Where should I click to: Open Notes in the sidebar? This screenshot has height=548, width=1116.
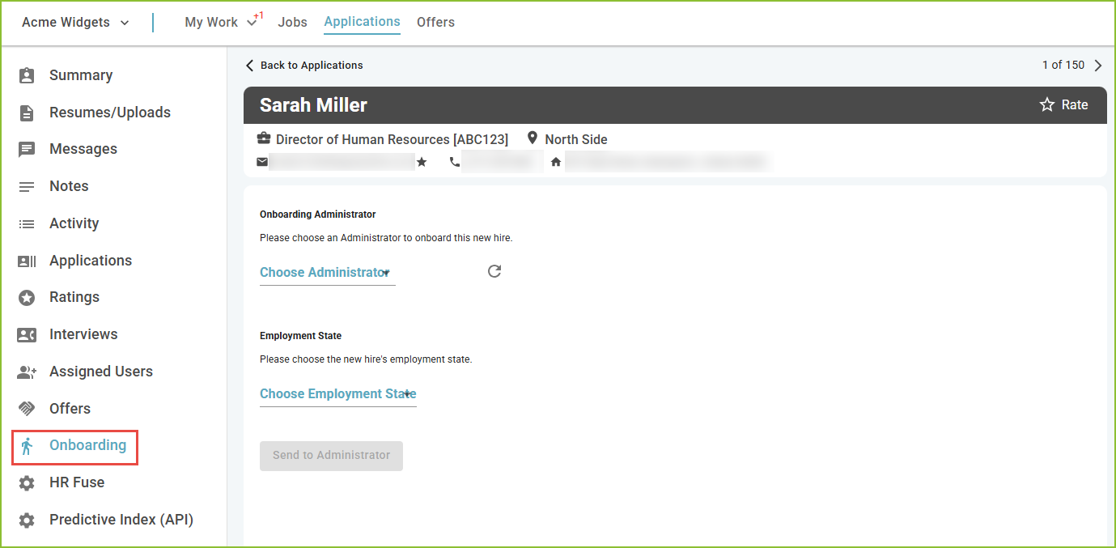point(69,186)
